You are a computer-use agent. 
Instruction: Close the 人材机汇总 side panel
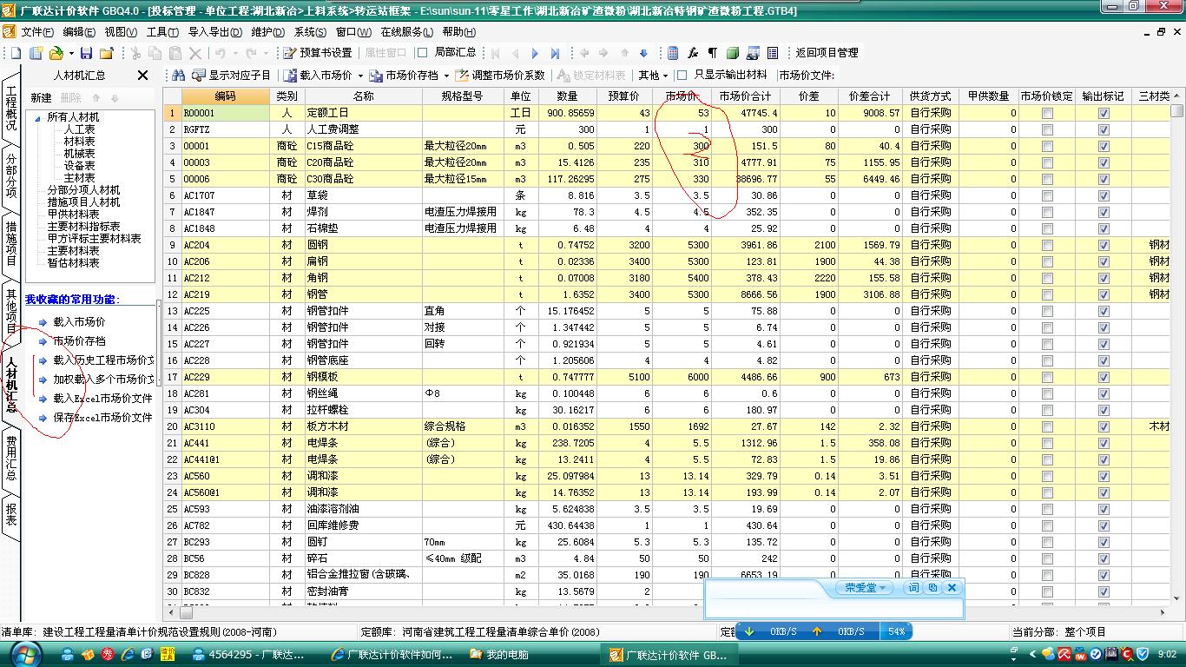tap(143, 76)
